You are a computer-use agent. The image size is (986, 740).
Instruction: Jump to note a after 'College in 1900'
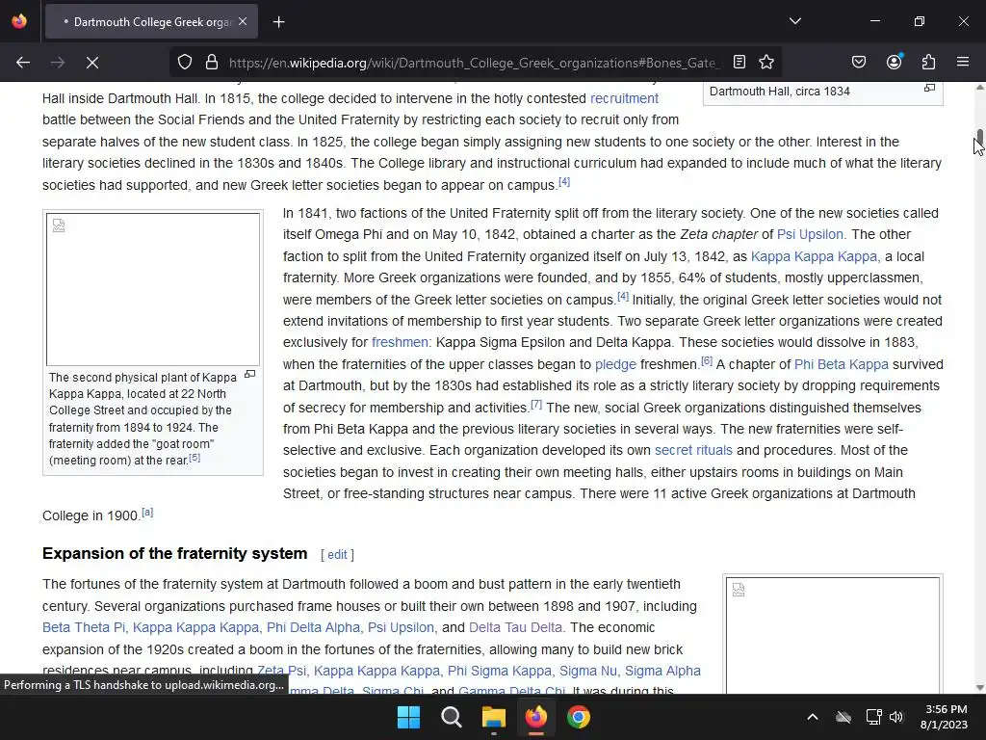147,513
